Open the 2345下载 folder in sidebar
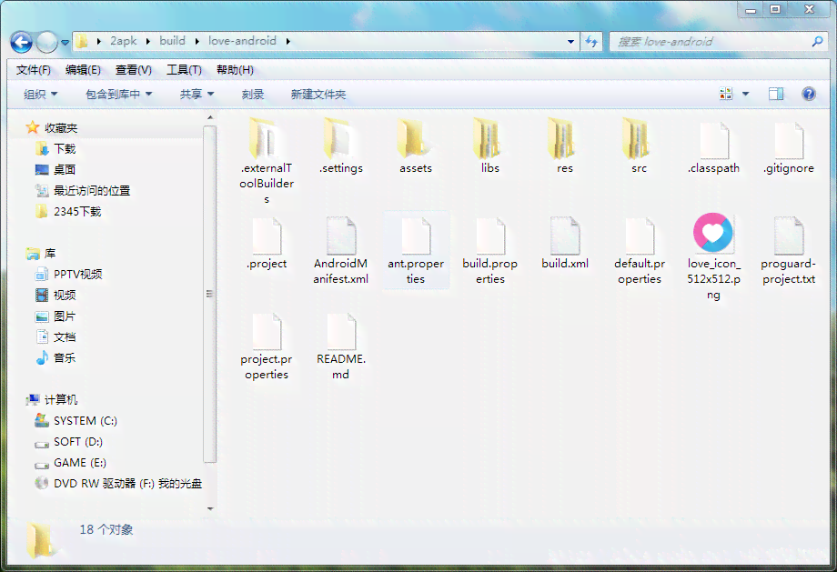This screenshot has width=837, height=572. (x=77, y=212)
